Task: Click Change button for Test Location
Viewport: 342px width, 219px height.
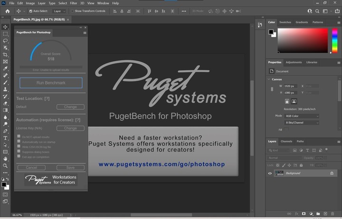Action: pos(70,107)
